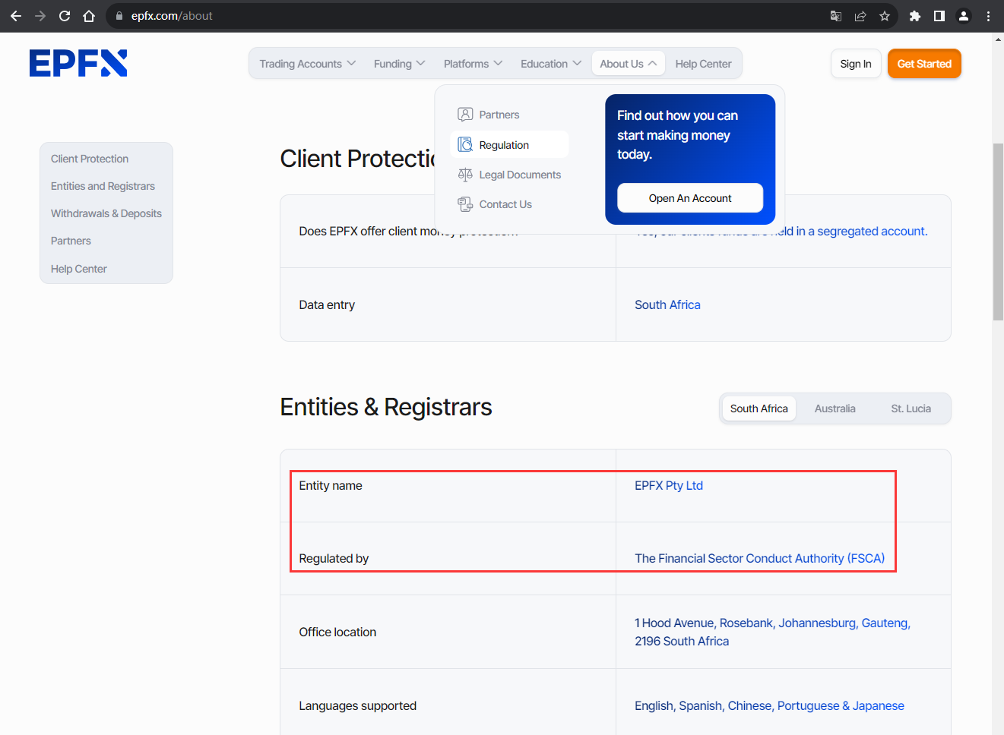This screenshot has width=1004, height=735.
Task: Click the 'Office location' label
Action: click(337, 632)
